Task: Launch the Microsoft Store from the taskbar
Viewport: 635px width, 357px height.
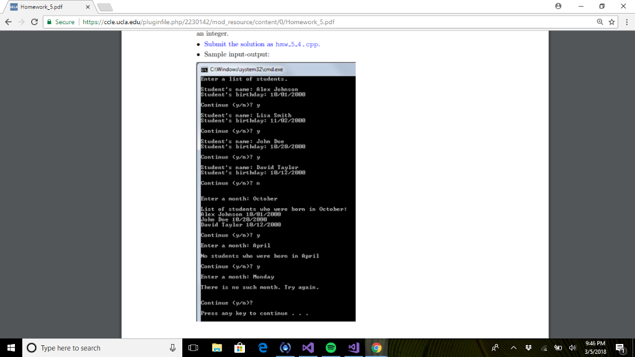Action: (239, 348)
